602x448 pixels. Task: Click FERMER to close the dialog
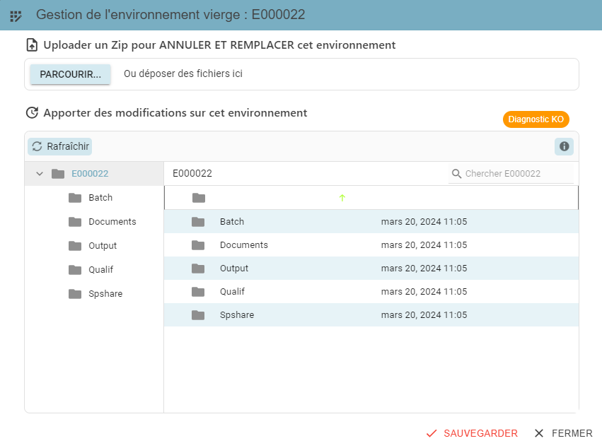pyautogui.click(x=564, y=433)
